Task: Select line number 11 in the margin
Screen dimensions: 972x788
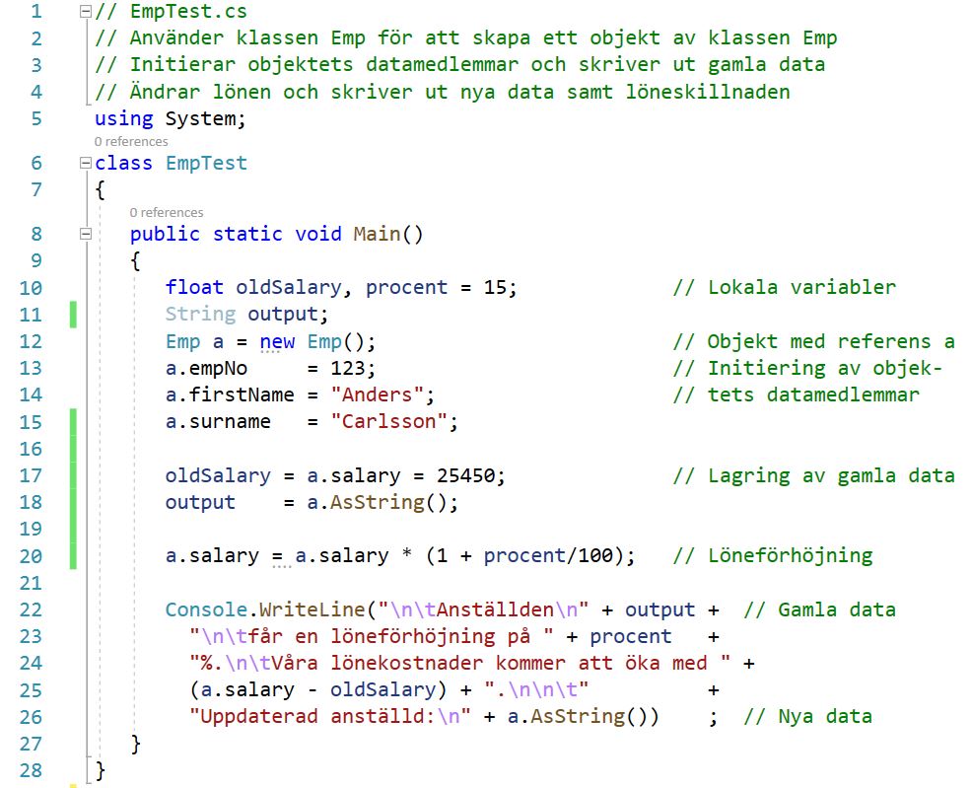Action: 31,315
